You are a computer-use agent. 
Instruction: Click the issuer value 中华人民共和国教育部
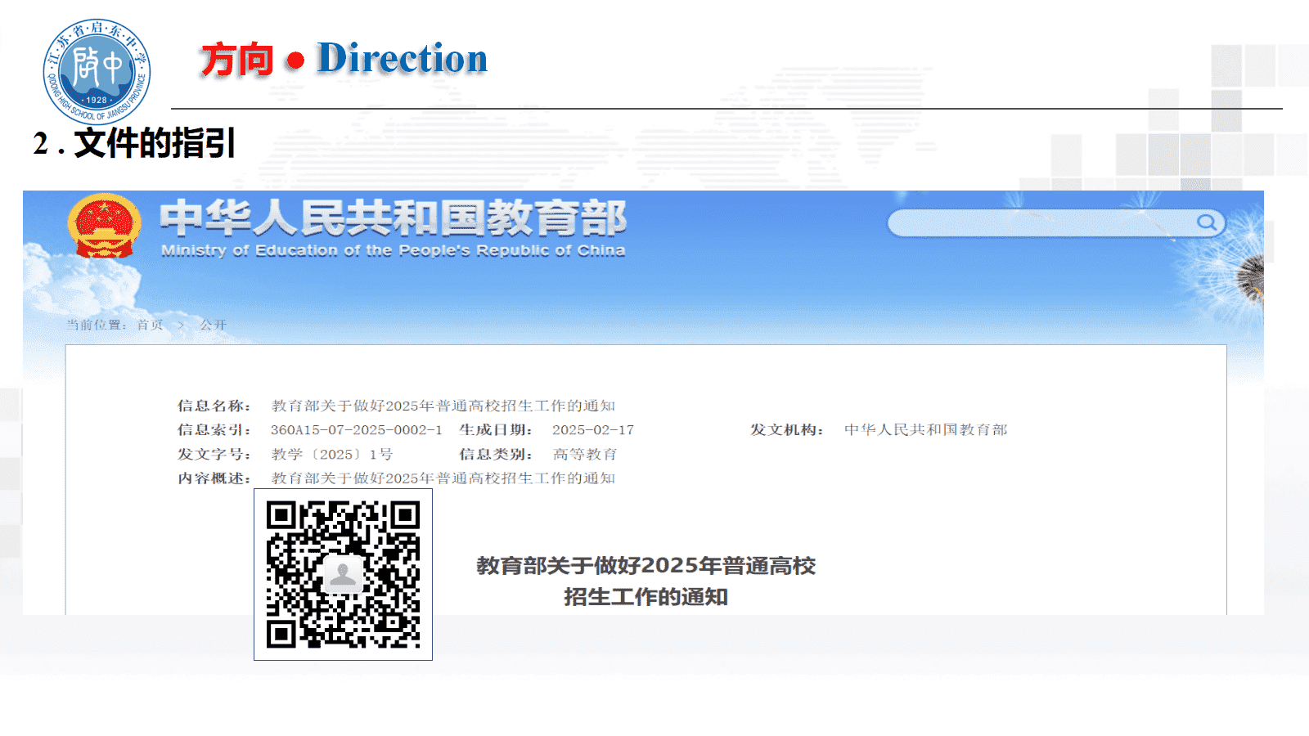tap(926, 430)
